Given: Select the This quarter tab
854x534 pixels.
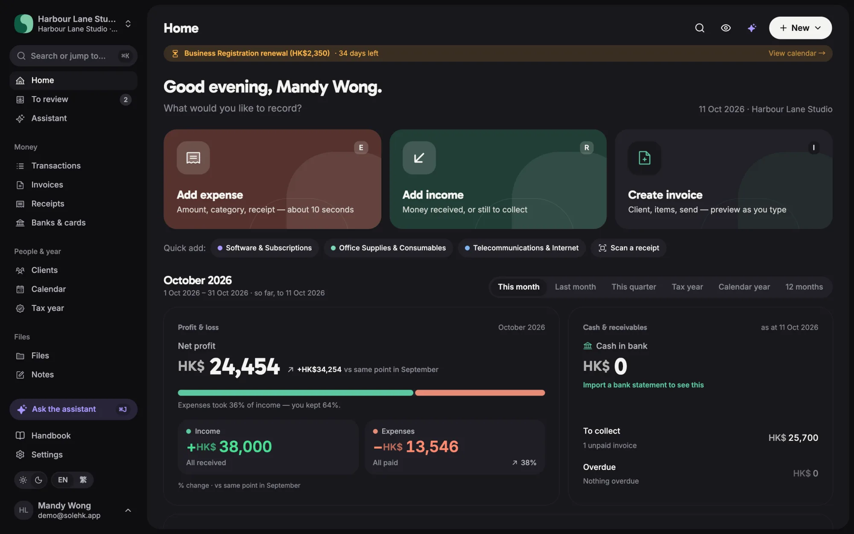Looking at the screenshot, I should point(634,287).
